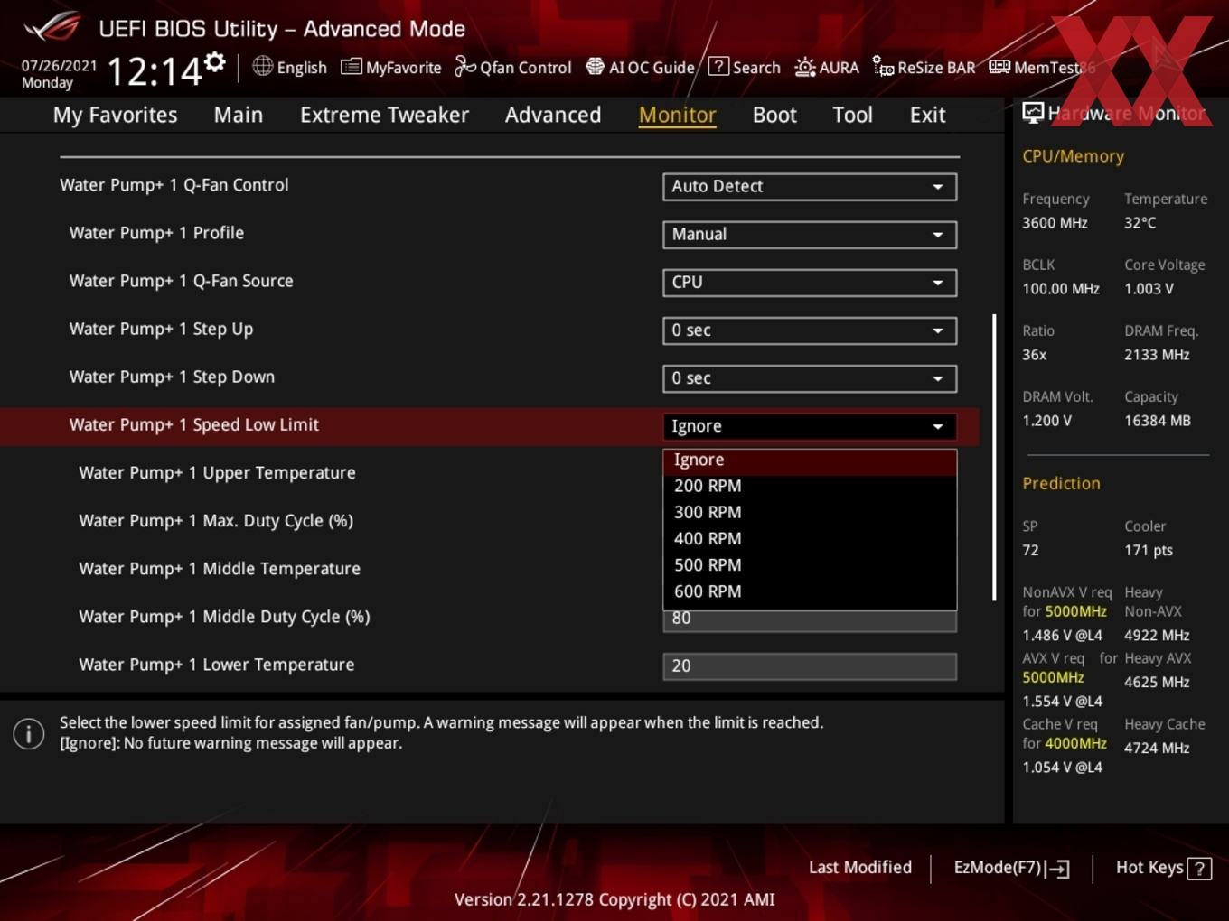
Task: Collapse Speed Low Limit dropdown showing Ignore
Action: pyautogui.click(x=810, y=425)
